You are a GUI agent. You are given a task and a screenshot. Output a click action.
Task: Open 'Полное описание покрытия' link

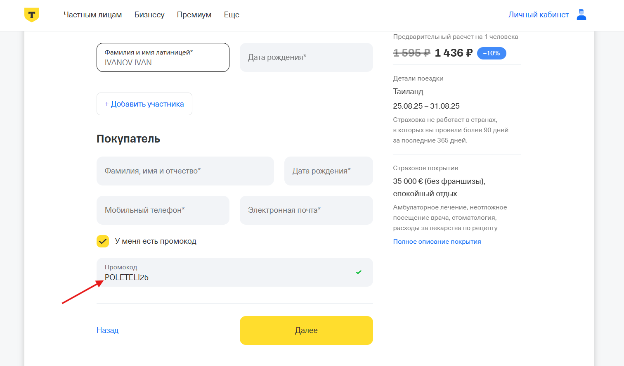pyautogui.click(x=437, y=242)
